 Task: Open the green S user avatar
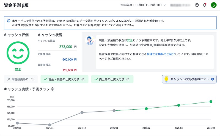click(213, 5)
